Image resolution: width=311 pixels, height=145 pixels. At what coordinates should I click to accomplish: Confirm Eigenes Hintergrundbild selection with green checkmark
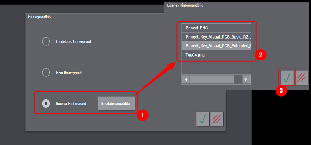[x=287, y=78]
